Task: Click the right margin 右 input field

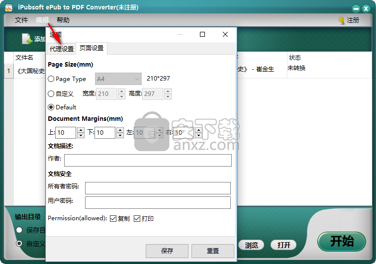Action: pos(184,133)
